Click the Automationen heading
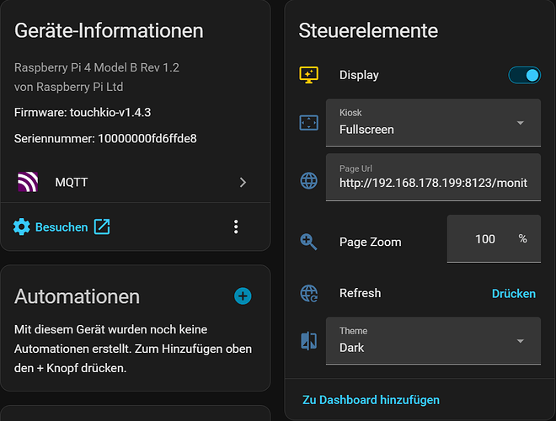This screenshot has width=556, height=421. point(77,296)
